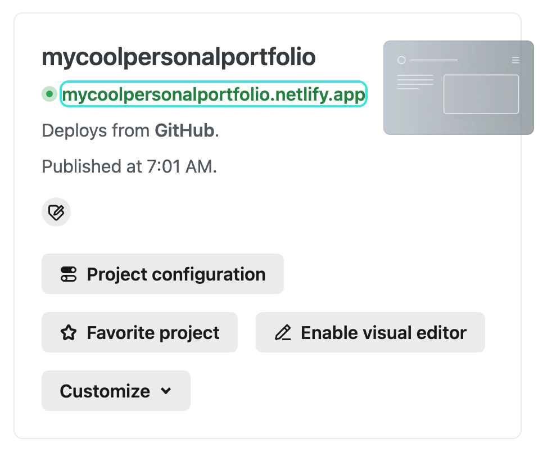Enable the visual editor

pyautogui.click(x=370, y=333)
